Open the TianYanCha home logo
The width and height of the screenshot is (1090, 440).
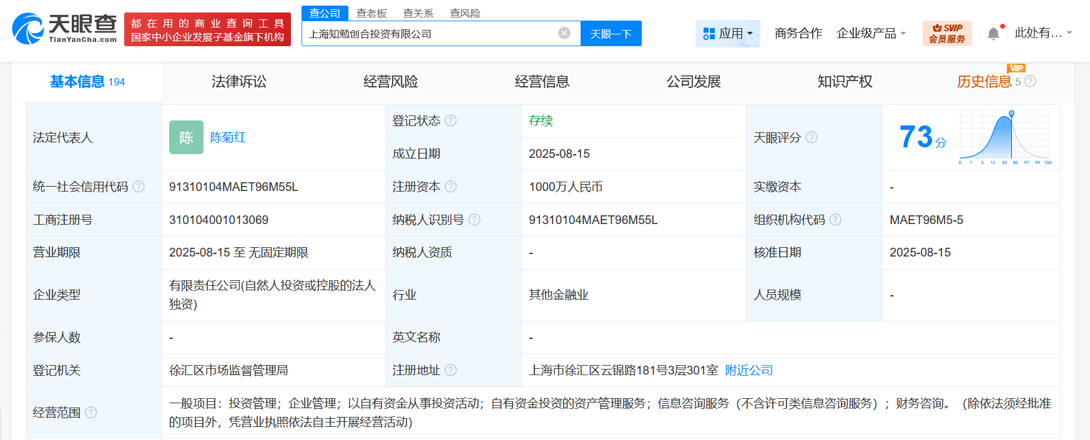65,29
